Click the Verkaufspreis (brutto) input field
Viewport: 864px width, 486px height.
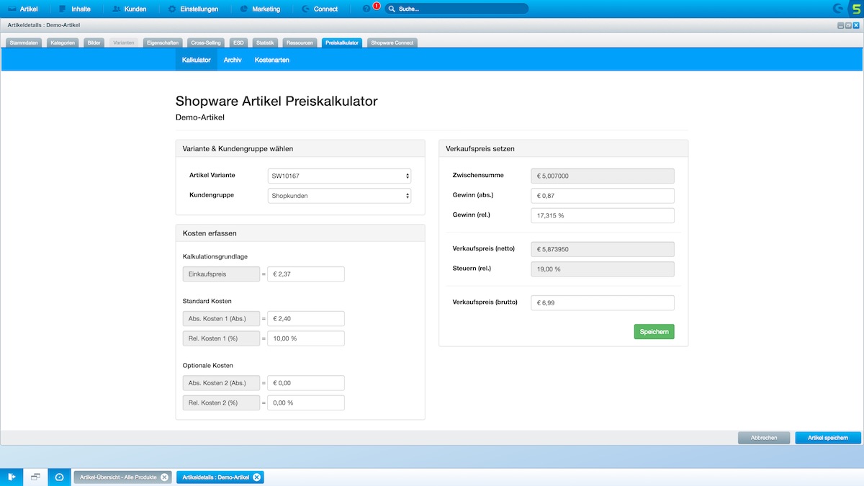(x=602, y=303)
